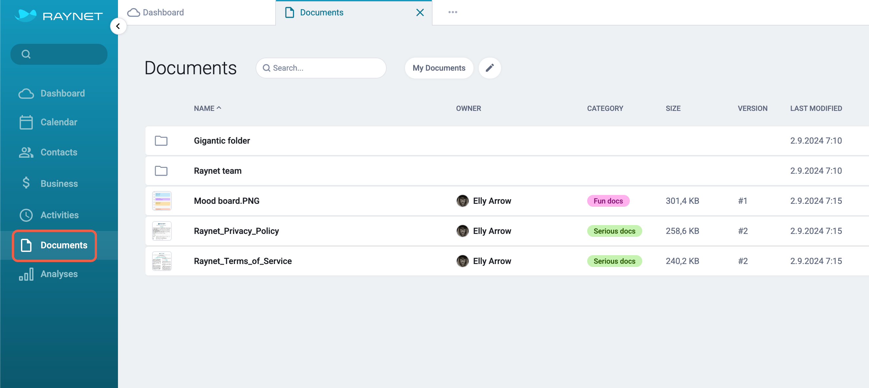This screenshot has width=869, height=388.
Task: Click the magnifier icon in sidebar search
Action: [26, 54]
